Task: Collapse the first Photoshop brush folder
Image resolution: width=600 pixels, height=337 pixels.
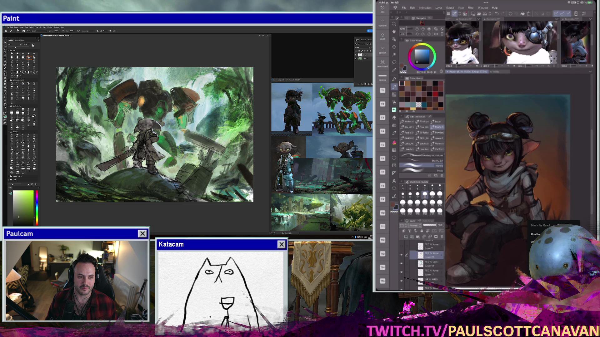Action: pyautogui.click(x=9, y=51)
